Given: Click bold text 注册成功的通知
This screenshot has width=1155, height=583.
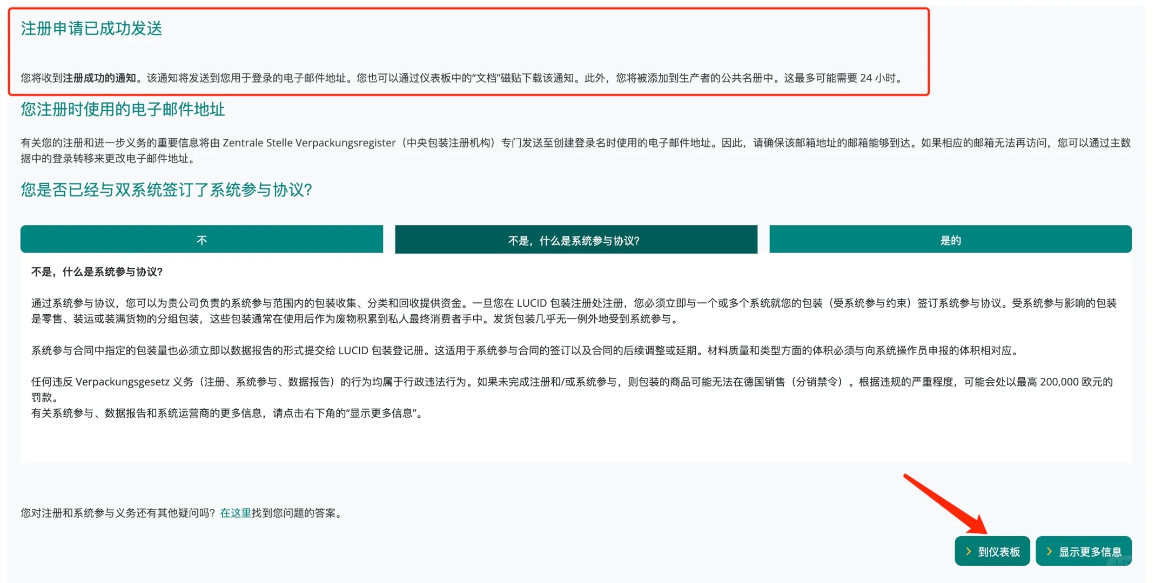Looking at the screenshot, I should 99,78.
